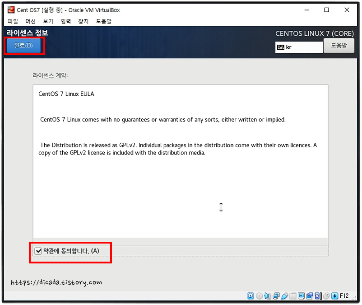This screenshot has height=305, width=362.
Task: Click the kr keyboard layout field
Action: [x=299, y=47]
